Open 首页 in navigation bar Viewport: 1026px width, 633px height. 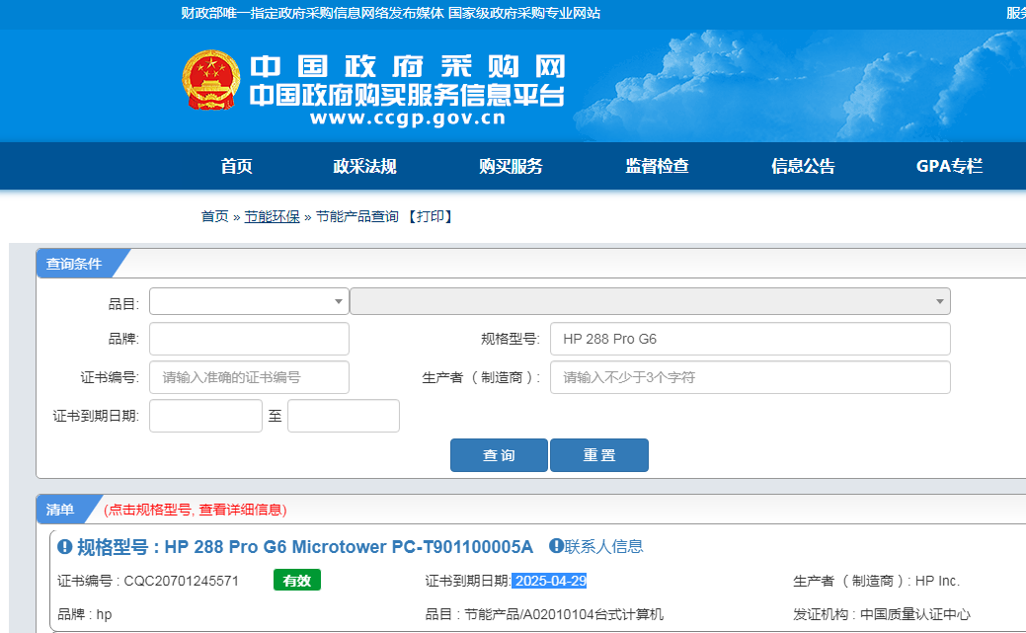236,166
